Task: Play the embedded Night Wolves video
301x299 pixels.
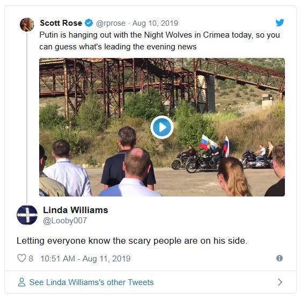Action: (x=162, y=127)
